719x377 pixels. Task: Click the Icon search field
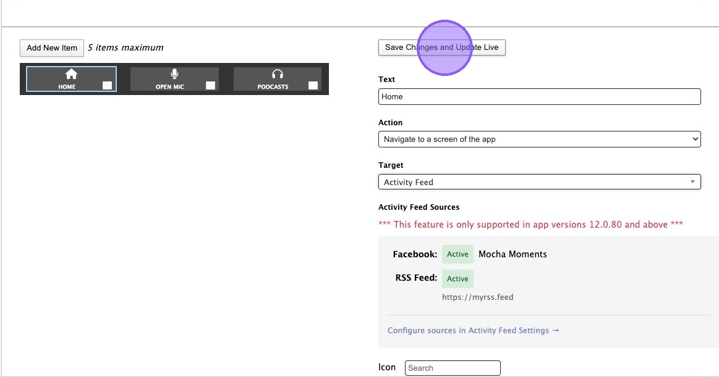coord(453,368)
